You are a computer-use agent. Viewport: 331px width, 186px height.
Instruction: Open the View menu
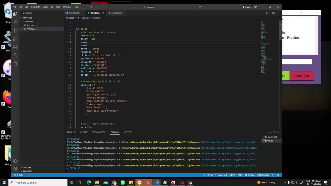(x=45, y=7)
